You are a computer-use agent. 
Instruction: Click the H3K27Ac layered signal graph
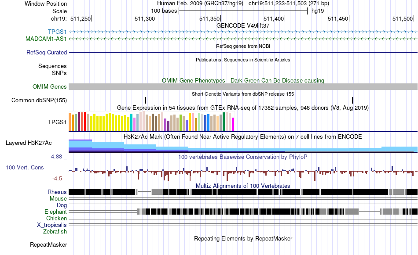coord(243,146)
